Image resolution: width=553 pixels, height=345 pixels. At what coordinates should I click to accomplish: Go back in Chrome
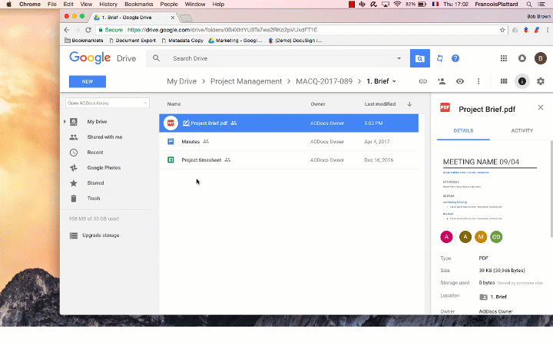67,30
